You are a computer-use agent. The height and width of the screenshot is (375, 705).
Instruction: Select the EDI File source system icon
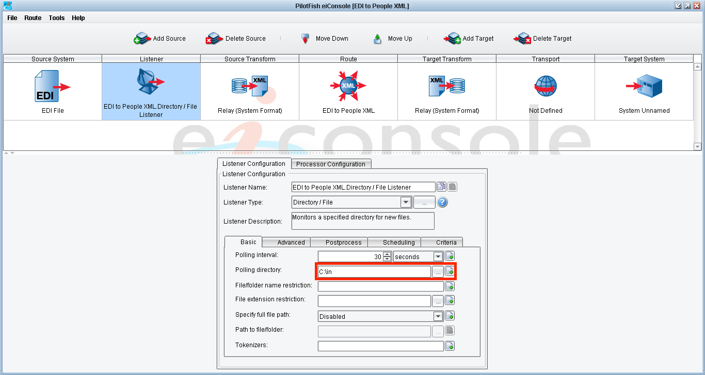click(53, 87)
